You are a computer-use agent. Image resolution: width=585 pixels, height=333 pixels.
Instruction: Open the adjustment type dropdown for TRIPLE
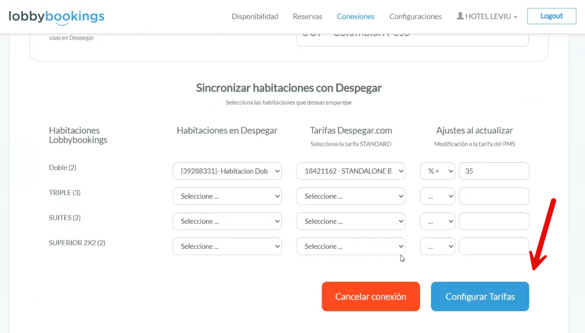click(438, 196)
